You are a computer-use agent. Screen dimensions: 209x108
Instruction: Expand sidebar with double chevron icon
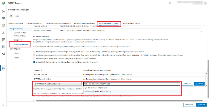click(x=3, y=105)
